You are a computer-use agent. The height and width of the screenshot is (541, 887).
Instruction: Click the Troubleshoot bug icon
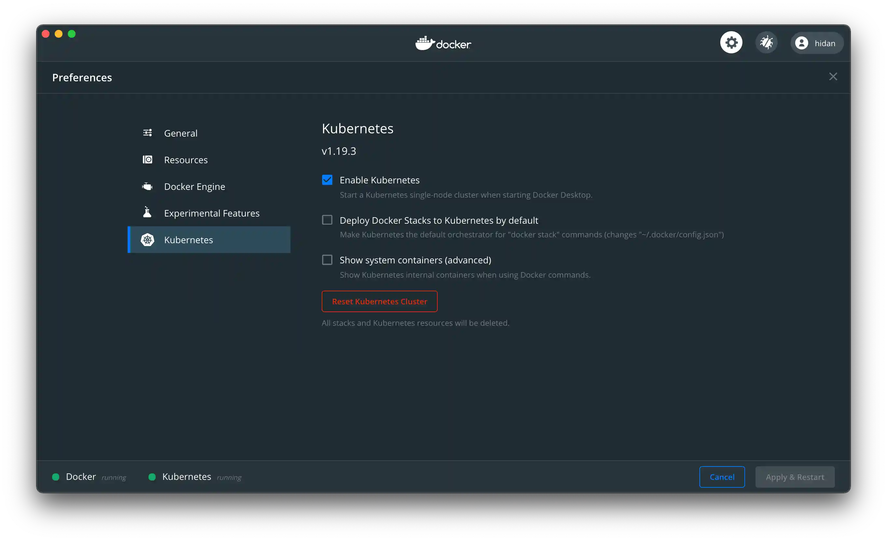click(766, 42)
